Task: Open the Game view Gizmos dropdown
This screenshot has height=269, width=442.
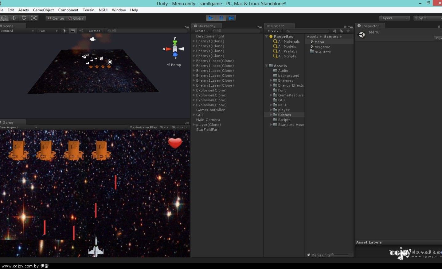Action: click(x=178, y=127)
